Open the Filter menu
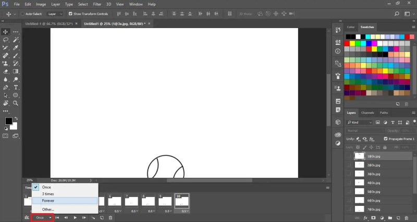This screenshot has height=222, width=417. point(97,4)
